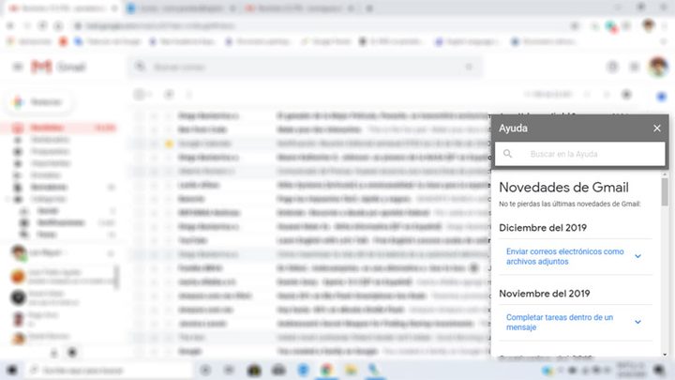Click the Noviembre del 2019 heading

tap(544, 294)
